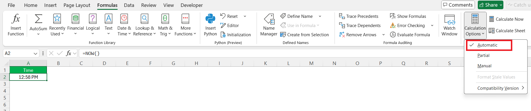531x111 pixels.
Task: Click the Comments button
Action: (x=458, y=5)
